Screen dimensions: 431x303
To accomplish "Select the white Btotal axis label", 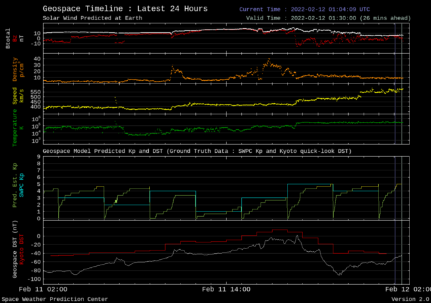I will (8, 37).
